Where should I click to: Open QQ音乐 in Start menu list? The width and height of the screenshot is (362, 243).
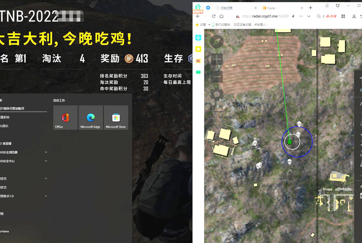[x=4, y=126]
